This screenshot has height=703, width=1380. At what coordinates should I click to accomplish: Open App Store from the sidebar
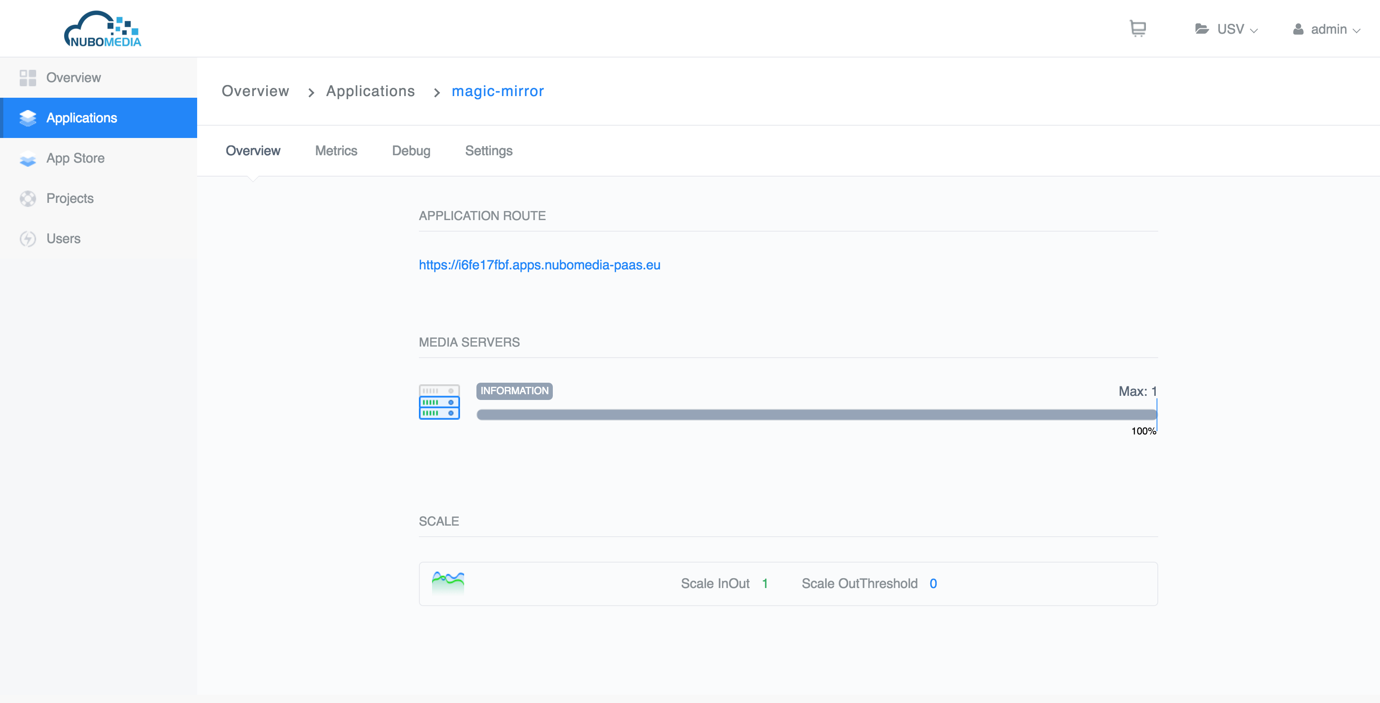(99, 159)
